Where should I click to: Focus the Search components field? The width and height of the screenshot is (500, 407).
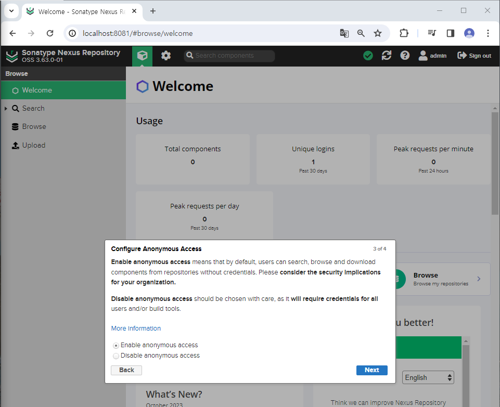point(229,56)
